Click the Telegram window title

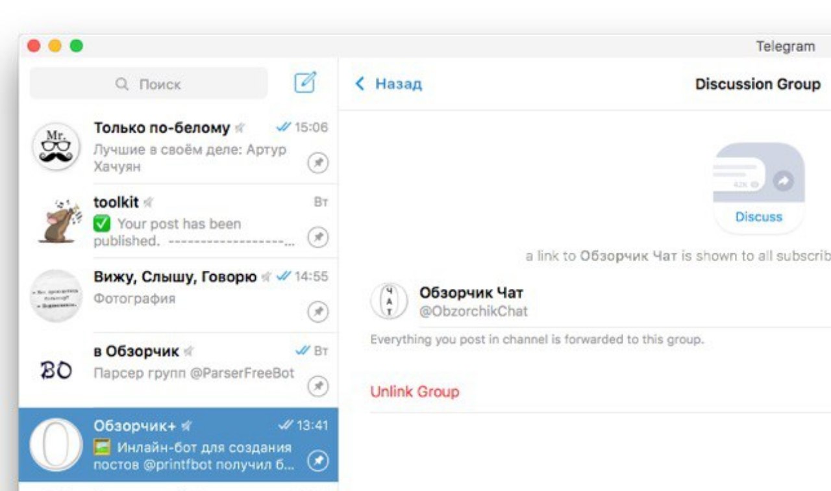pyautogui.click(x=785, y=46)
